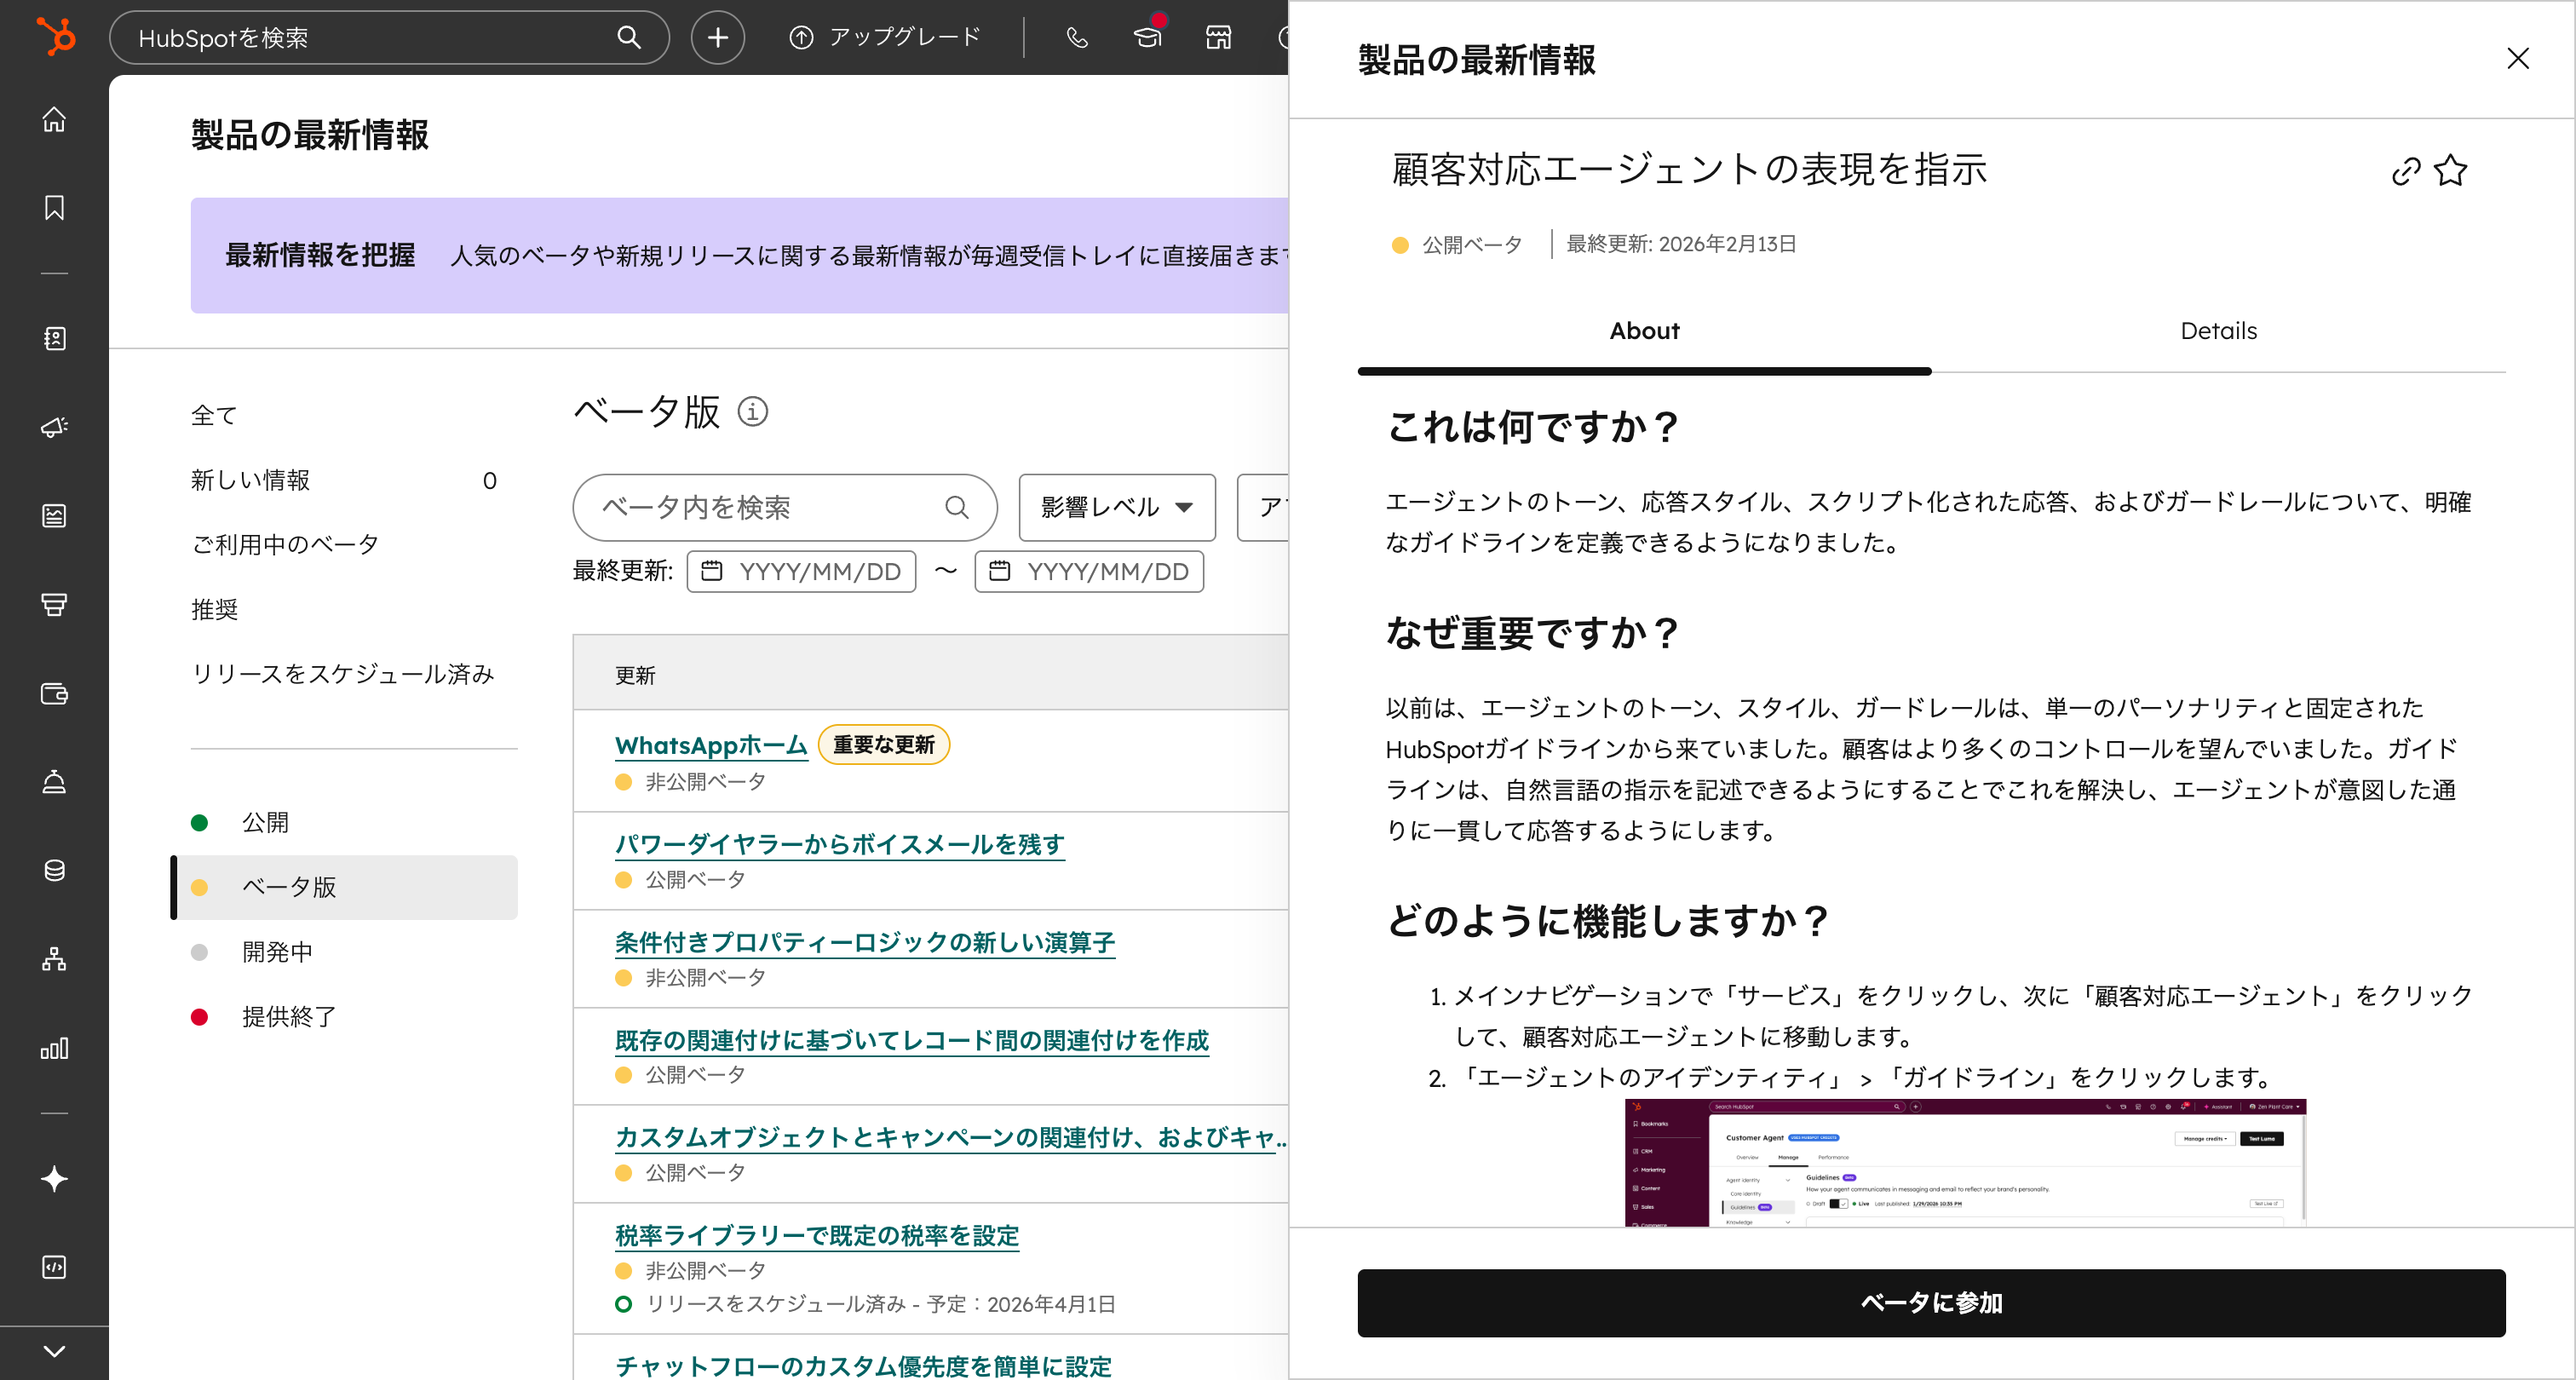Open the 影響レベル dropdown
2576x1380 pixels.
coord(1117,507)
